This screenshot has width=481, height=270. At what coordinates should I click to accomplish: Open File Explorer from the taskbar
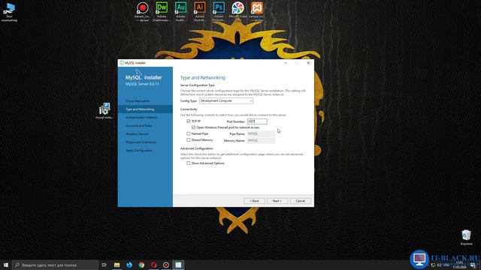coord(117,265)
